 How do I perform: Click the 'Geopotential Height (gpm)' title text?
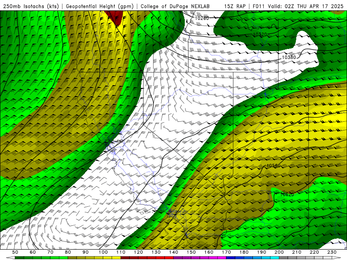tap(100, 6)
